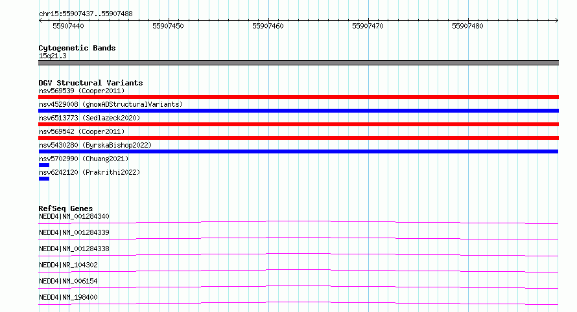Select the magenta intron line of NR_104302
The height and width of the screenshot is (312, 577).
[298, 271]
